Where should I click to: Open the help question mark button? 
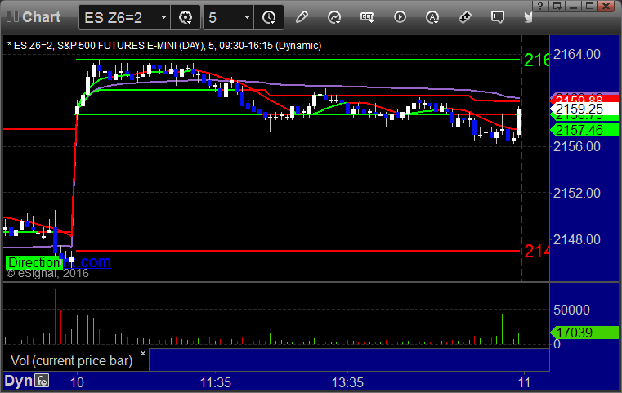coord(540,6)
